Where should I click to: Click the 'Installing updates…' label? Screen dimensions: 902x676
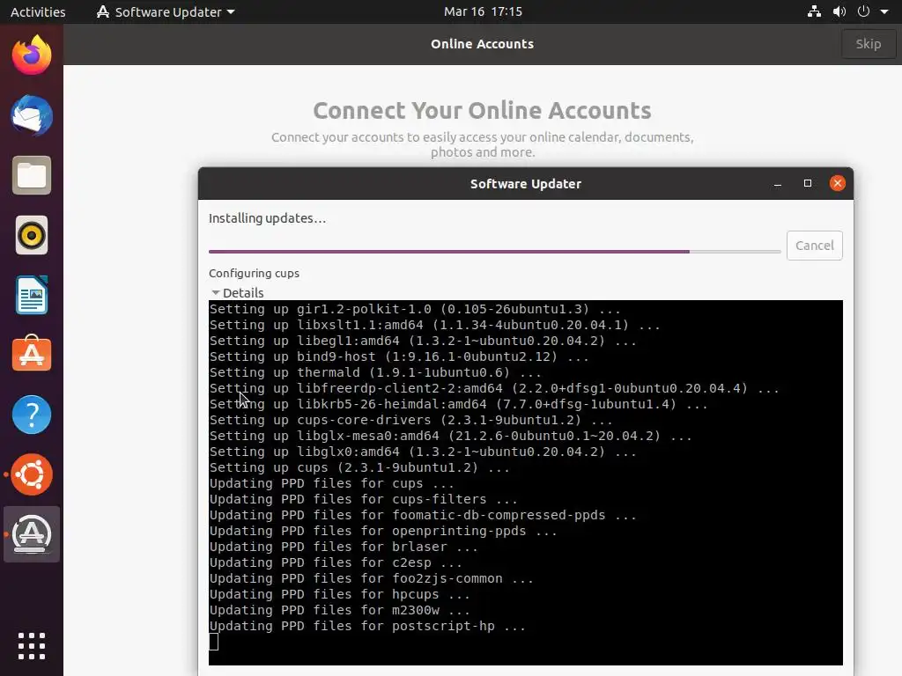point(267,218)
